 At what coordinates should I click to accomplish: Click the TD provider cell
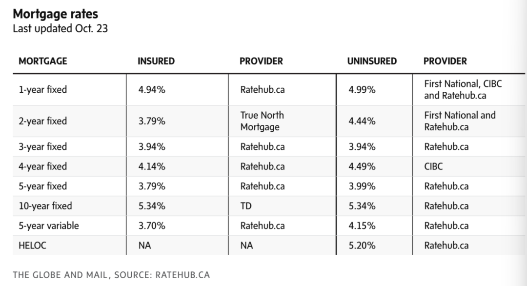[x=246, y=206]
